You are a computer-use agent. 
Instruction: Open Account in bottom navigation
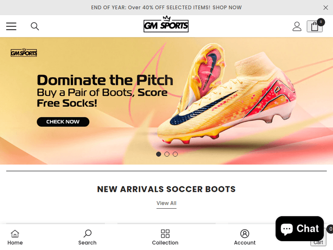pos(245,238)
